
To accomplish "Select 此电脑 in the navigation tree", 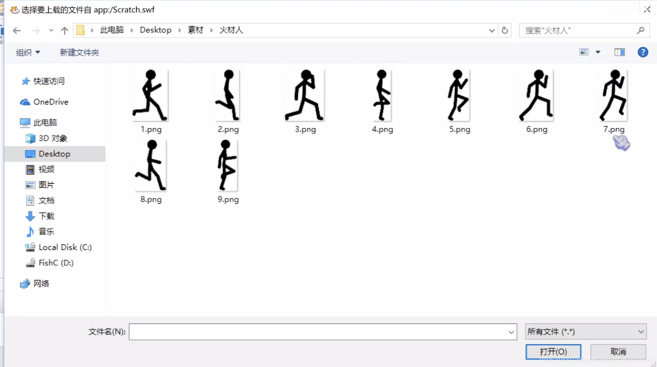I will pyautogui.click(x=39, y=123).
